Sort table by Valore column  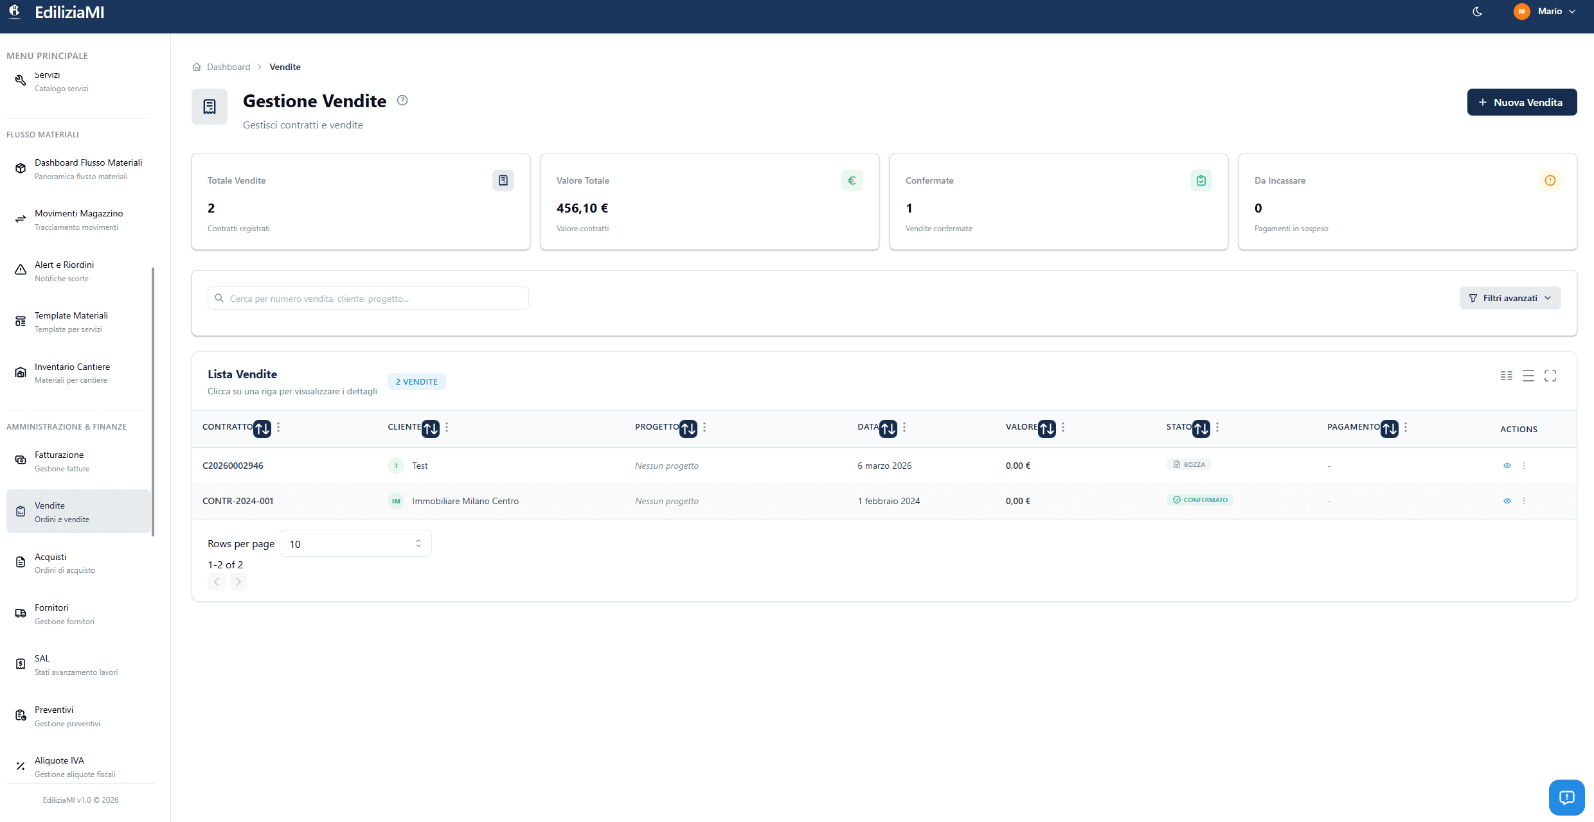(1047, 428)
